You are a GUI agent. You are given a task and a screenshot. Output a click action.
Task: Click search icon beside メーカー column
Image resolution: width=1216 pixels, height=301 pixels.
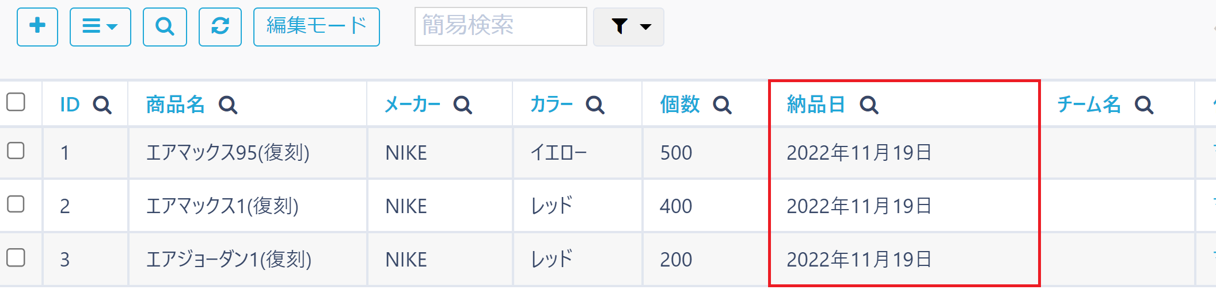coord(463,105)
